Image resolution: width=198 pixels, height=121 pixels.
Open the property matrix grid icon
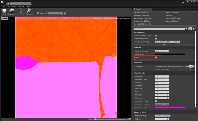(x=190, y=29)
